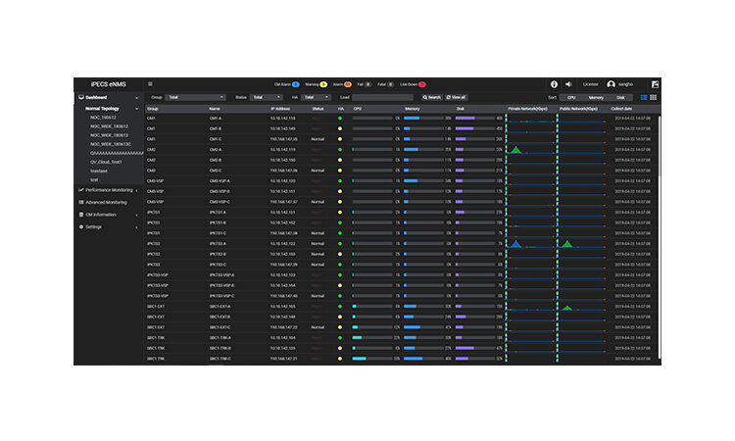
Task: Sort the device list by Memory
Action: tap(596, 97)
